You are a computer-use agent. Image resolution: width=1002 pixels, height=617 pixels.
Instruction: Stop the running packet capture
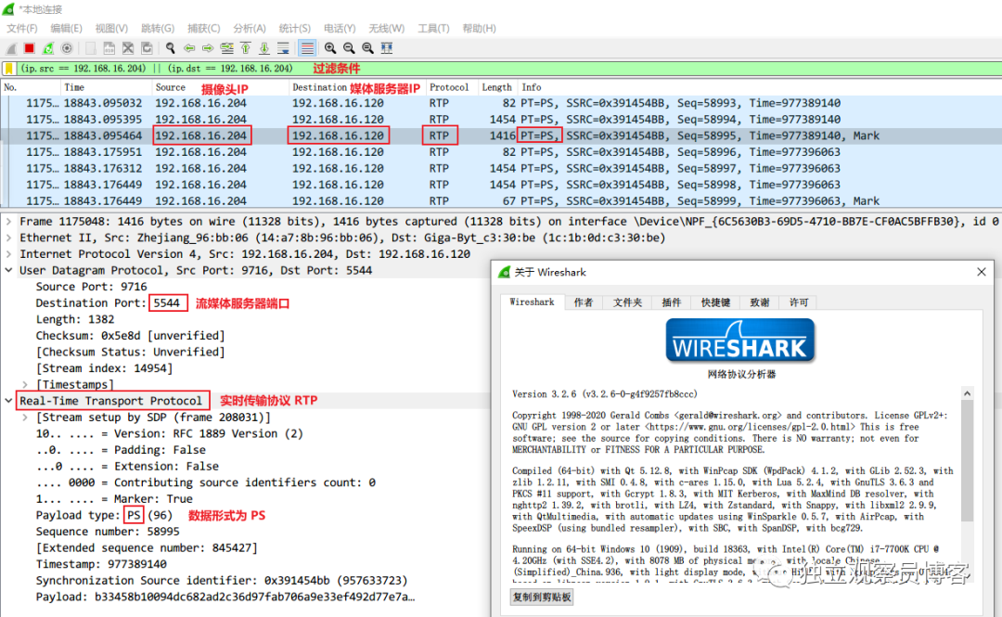(30, 48)
